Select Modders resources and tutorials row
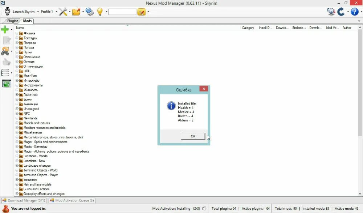 click(x=44, y=128)
